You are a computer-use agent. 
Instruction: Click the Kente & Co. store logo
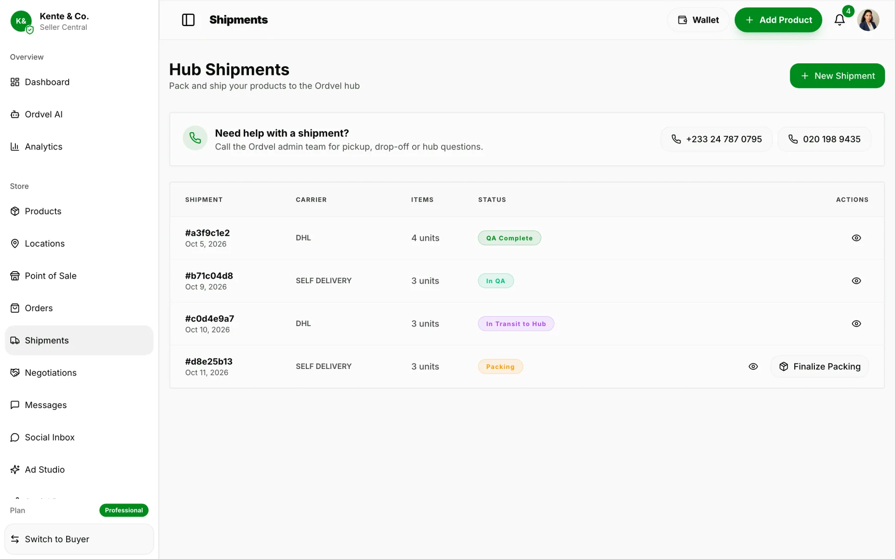click(x=21, y=21)
